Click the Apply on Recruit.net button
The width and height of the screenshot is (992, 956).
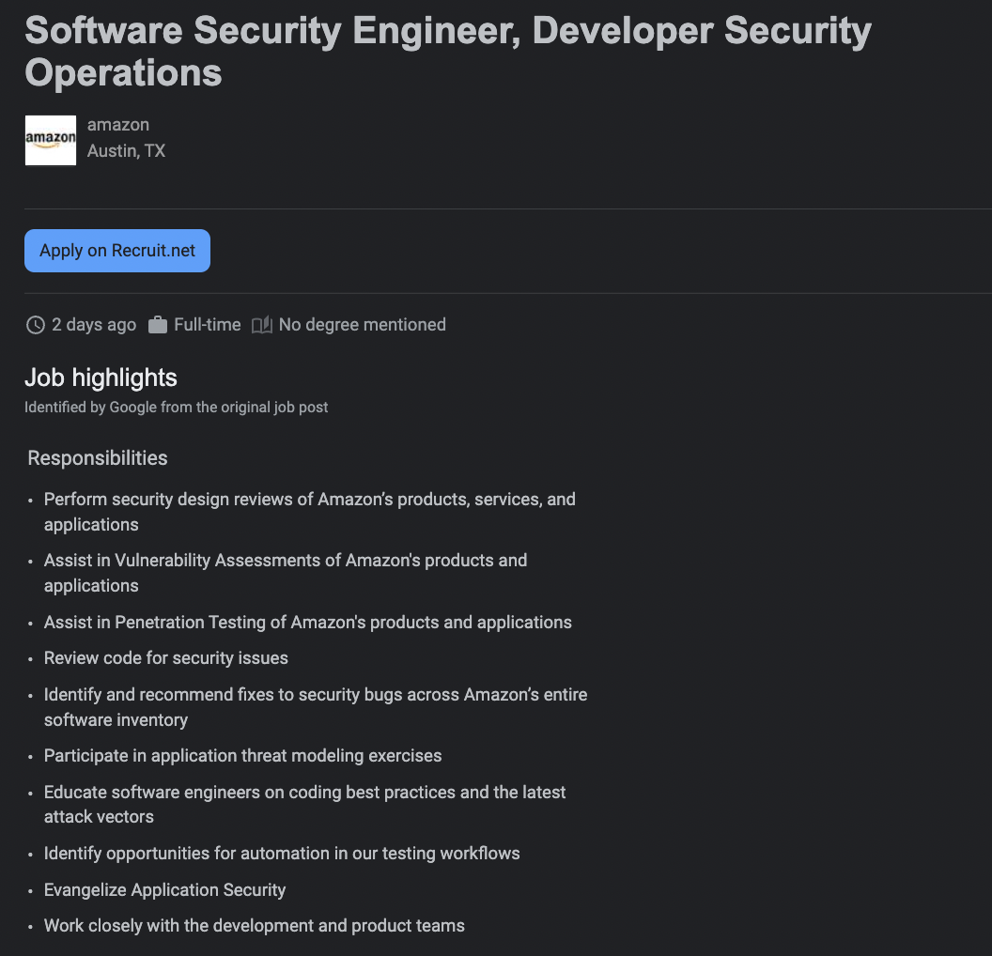pos(117,251)
